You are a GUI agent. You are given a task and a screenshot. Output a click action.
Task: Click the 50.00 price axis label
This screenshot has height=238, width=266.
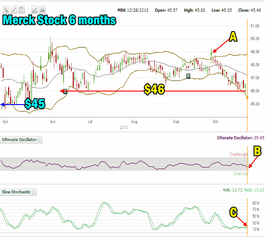click(255, 39)
